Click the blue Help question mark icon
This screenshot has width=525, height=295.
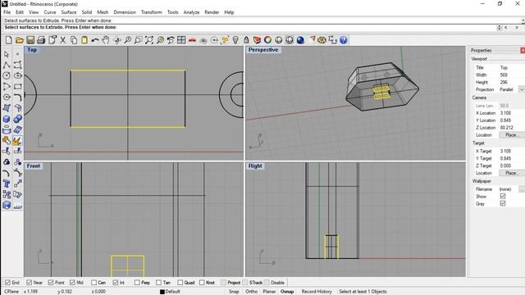coord(343,40)
